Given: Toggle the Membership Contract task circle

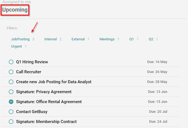Looking at the screenshot, I should tap(11, 122).
